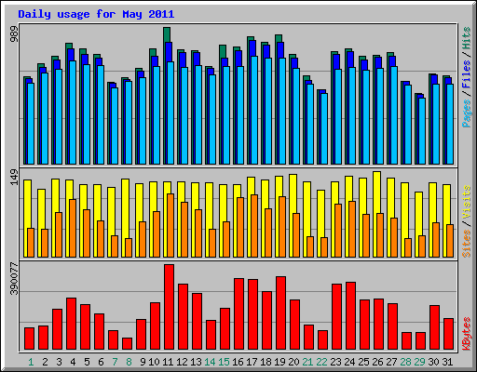
Task: Select the cyan Pages bar for day 1
Action: point(31,124)
